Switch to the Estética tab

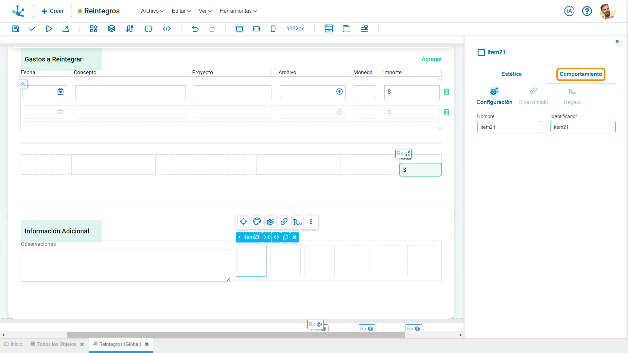click(x=511, y=74)
